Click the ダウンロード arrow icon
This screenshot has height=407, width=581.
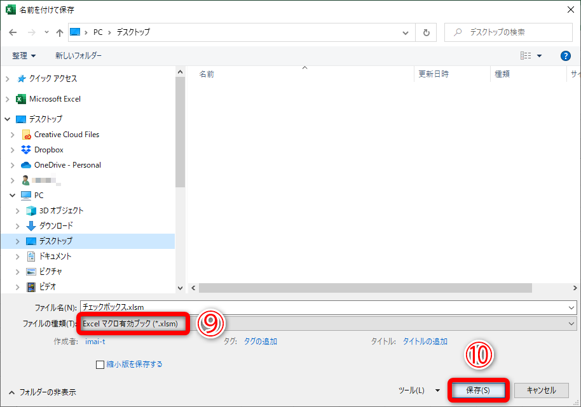(x=31, y=225)
